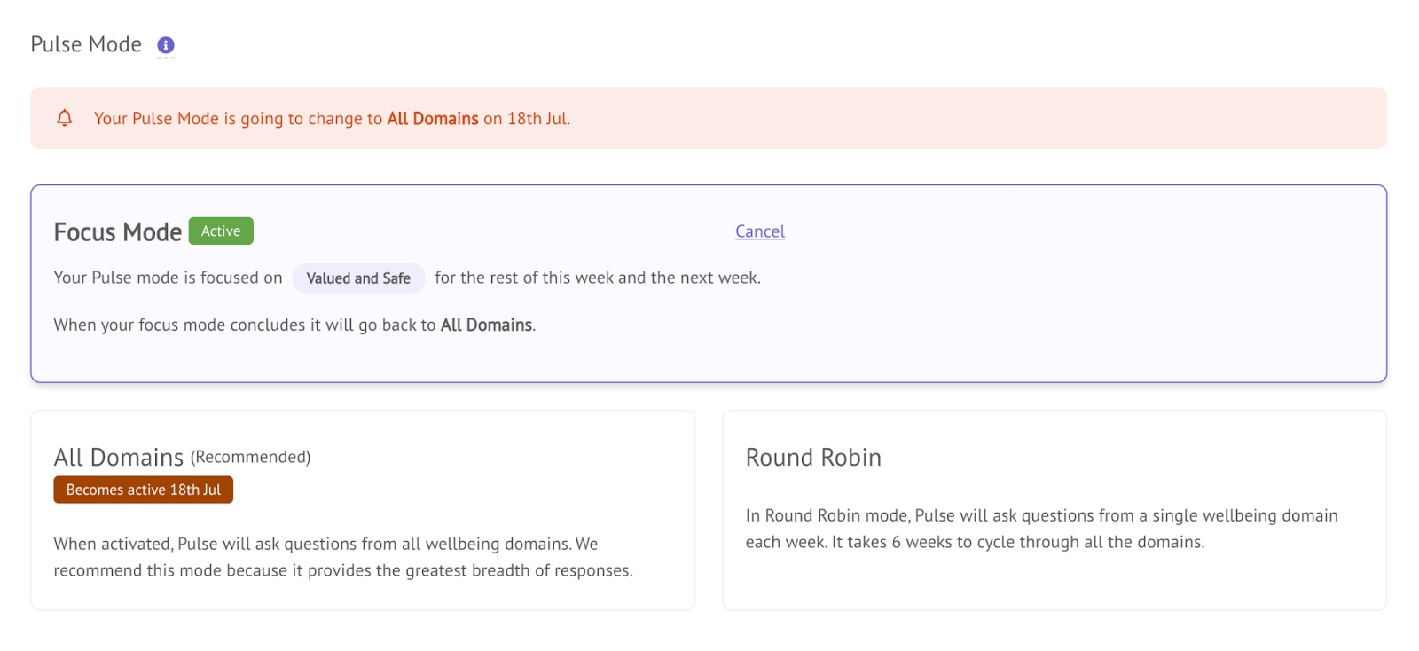Click the 18th Jul date in the alert banner
1419x651 pixels.
click(537, 119)
